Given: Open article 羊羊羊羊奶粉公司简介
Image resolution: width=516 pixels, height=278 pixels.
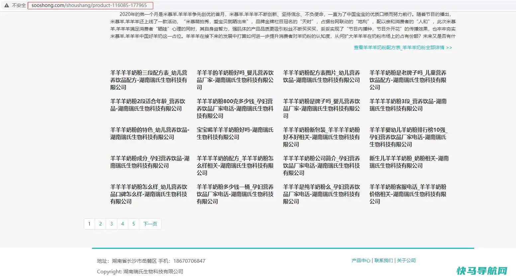Looking at the screenshot, I should click(322, 166).
